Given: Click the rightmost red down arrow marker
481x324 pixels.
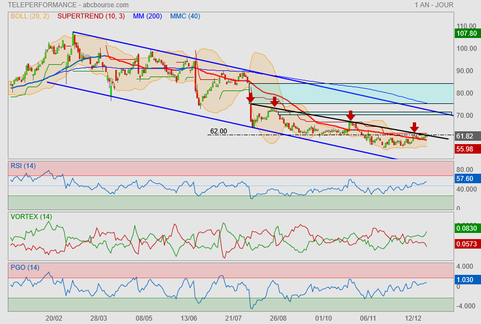Looking at the screenshot, I should click(x=414, y=127).
